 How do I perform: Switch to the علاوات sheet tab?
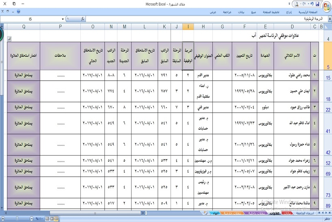click(275, 213)
